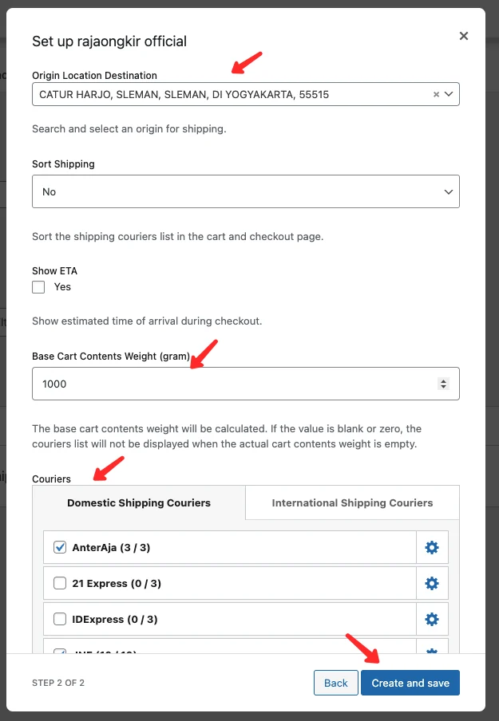Uncheck the AnterAja courier
The image size is (499, 721).
pyautogui.click(x=59, y=547)
